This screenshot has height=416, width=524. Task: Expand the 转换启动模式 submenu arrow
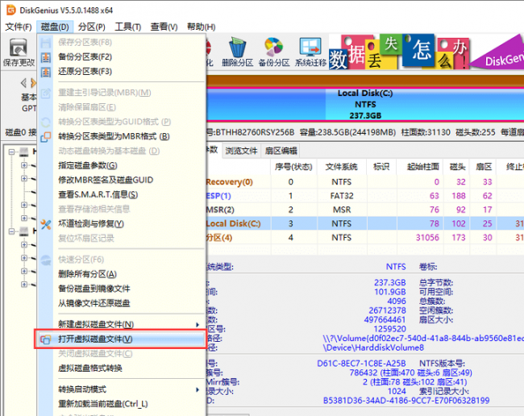pyautogui.click(x=198, y=389)
